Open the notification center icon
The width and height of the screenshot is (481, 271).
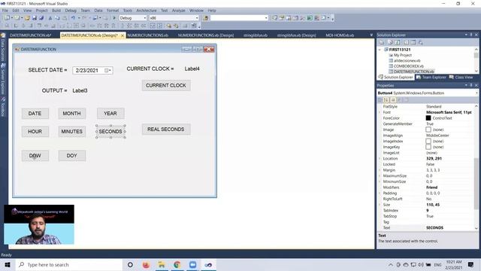tap(471, 264)
